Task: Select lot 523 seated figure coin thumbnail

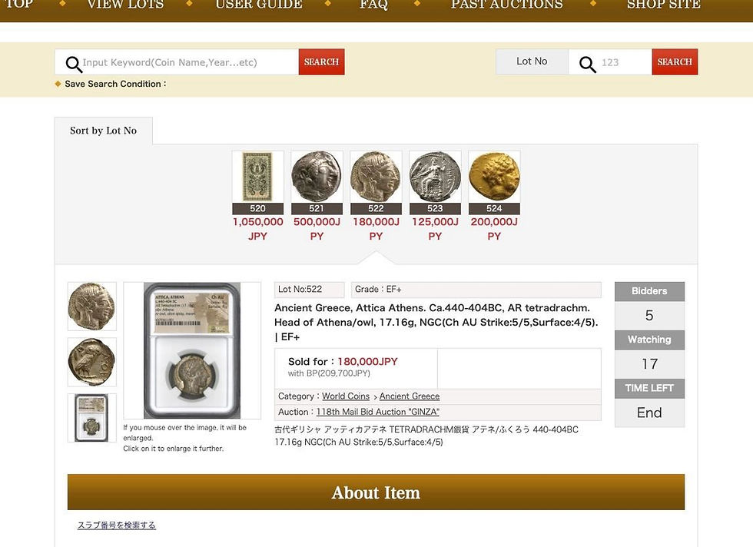Action: 435,177
